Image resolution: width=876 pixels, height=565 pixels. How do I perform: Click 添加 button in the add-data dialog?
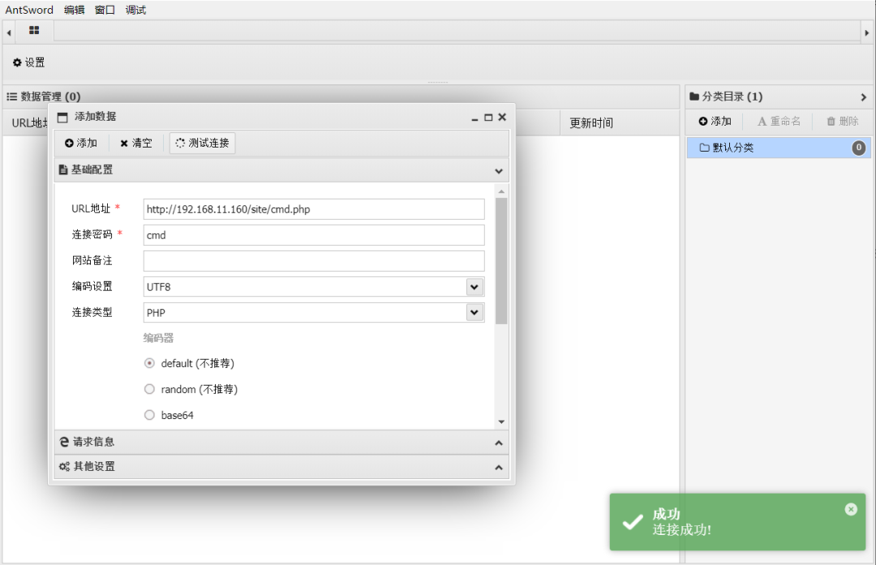click(81, 143)
